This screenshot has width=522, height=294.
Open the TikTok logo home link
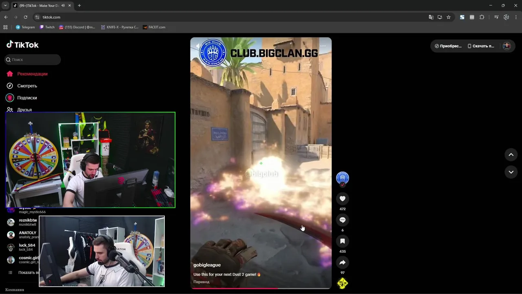click(x=22, y=45)
